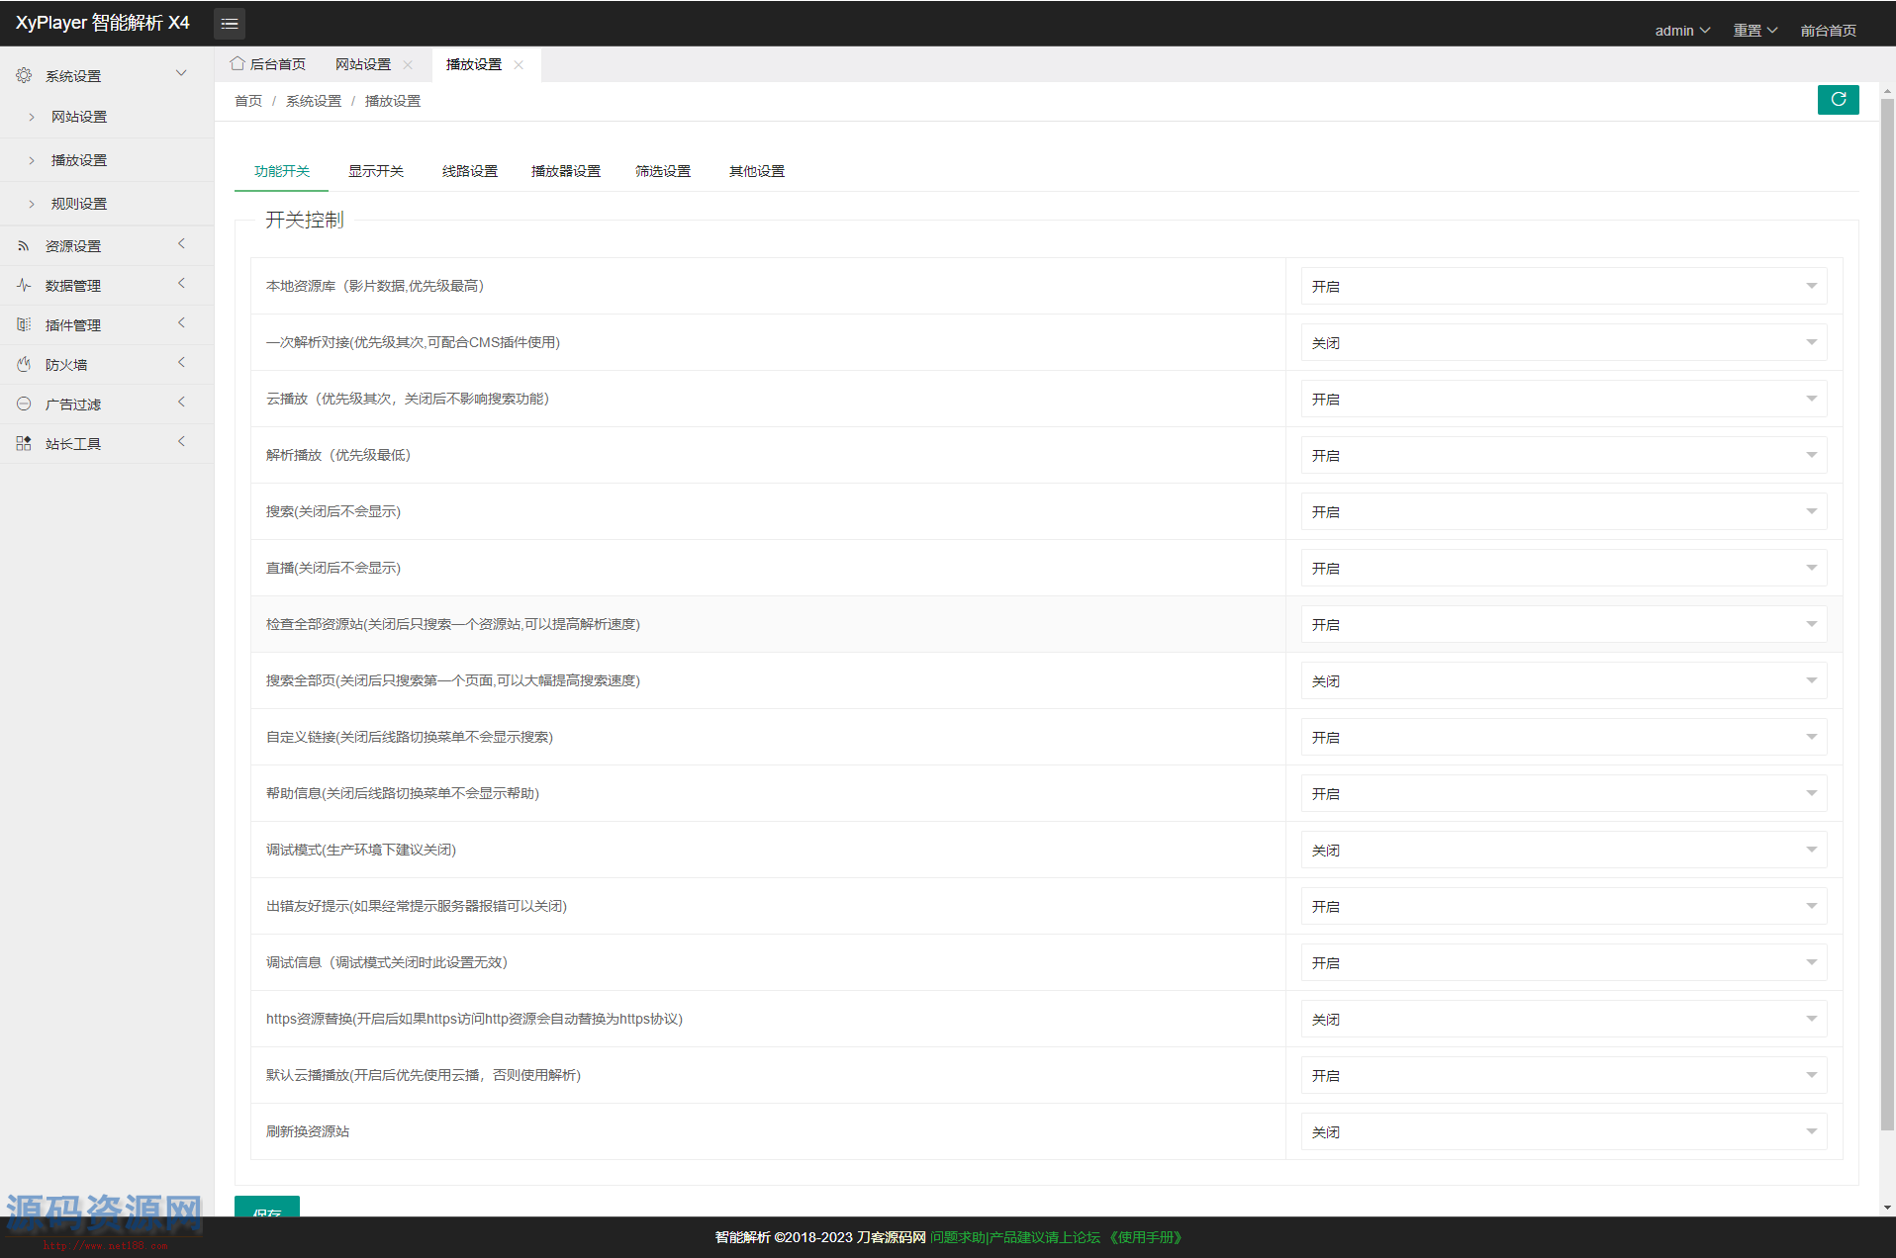The image size is (1896, 1258).
Task: Click the 数据管理 waveform icon in sidebar
Action: coord(24,285)
